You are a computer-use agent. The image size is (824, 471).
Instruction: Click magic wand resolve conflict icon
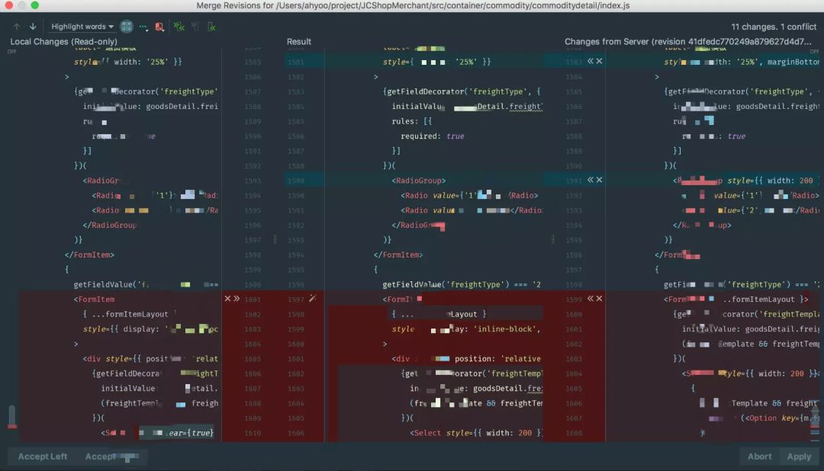click(312, 299)
